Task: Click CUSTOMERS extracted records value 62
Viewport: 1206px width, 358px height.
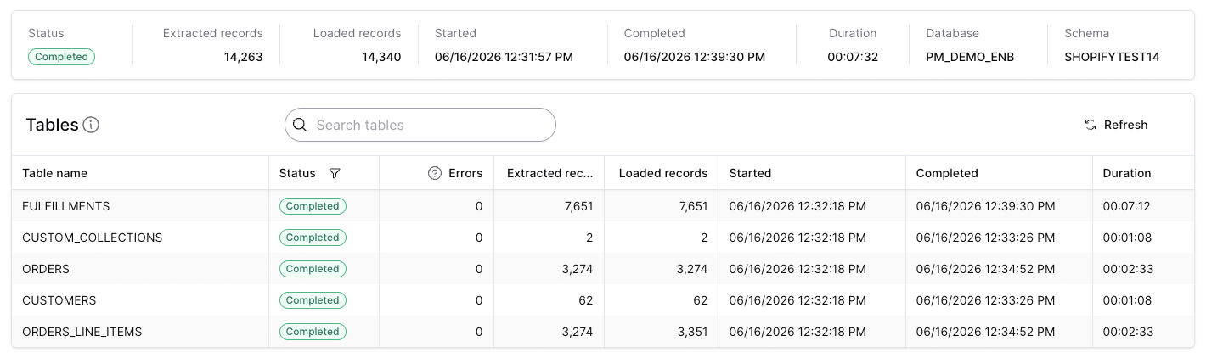Action: point(585,300)
